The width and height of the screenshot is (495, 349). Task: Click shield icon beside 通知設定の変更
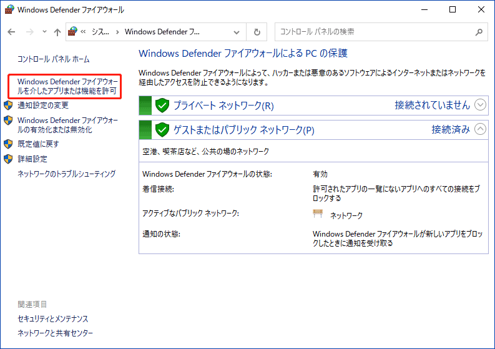8,105
